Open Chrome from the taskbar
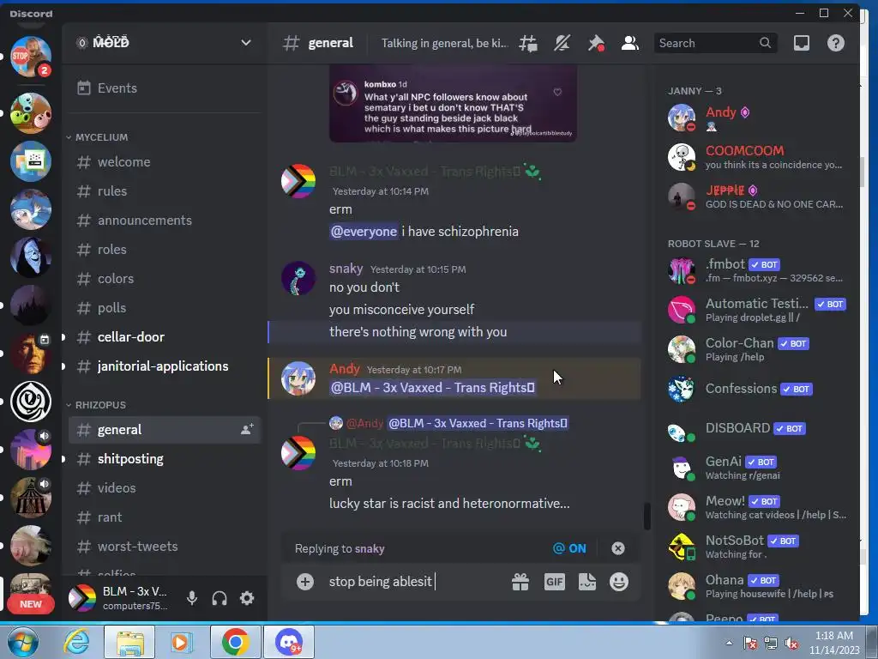Screen dimensions: 878x659 coord(235,642)
